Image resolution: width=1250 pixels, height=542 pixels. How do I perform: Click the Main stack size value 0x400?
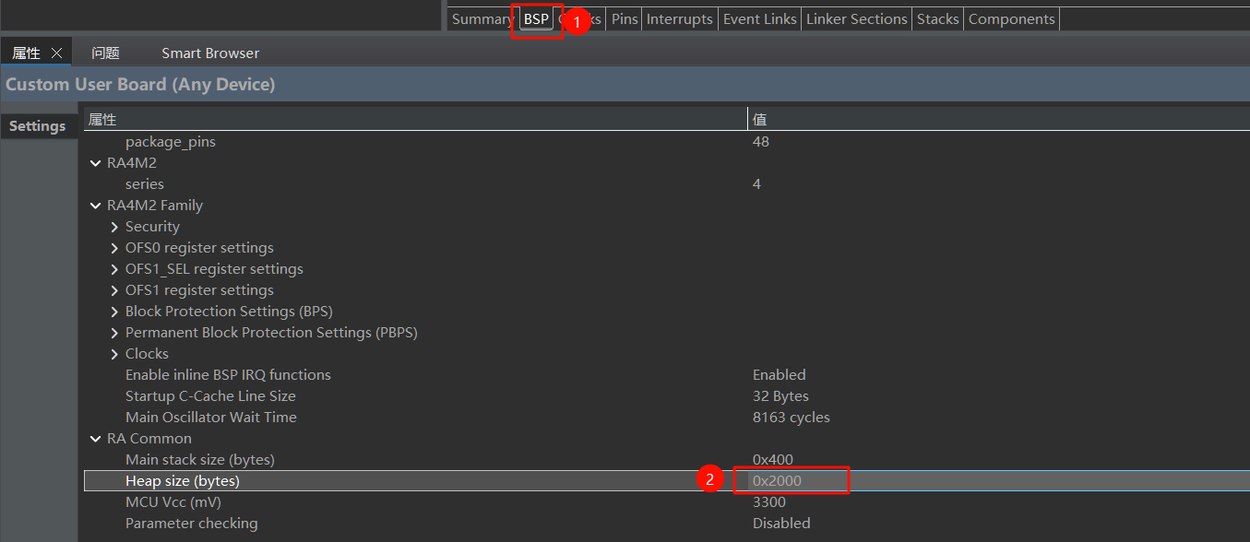coord(773,460)
